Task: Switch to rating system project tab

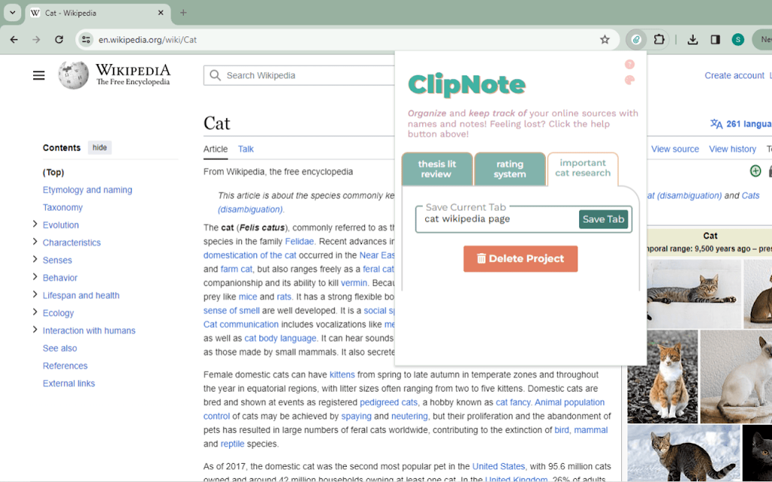Action: point(510,169)
